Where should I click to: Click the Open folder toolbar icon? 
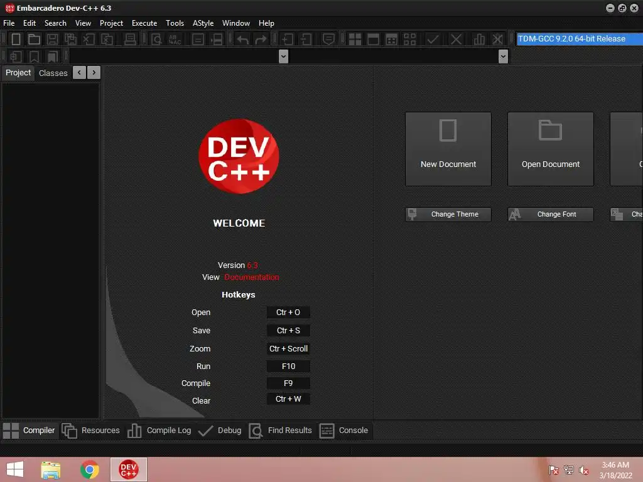click(x=34, y=39)
